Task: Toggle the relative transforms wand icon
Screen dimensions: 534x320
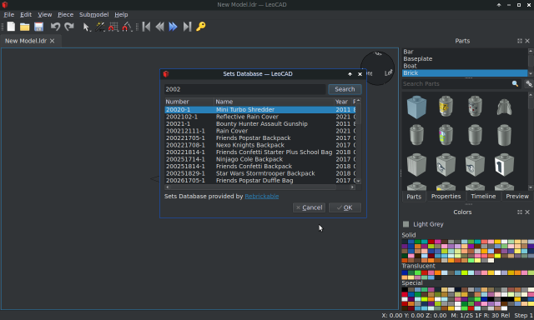Action: tap(100, 27)
